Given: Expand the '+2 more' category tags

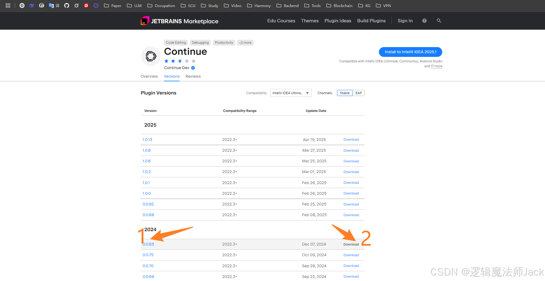Looking at the screenshot, I should (x=245, y=43).
